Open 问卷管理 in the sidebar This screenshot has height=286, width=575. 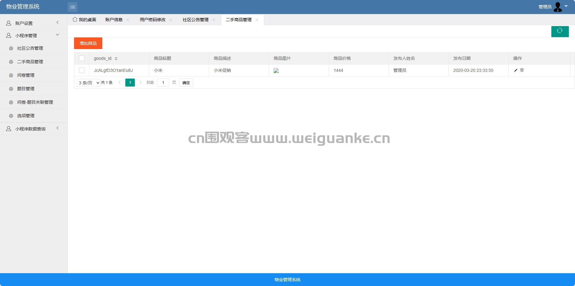coord(26,75)
